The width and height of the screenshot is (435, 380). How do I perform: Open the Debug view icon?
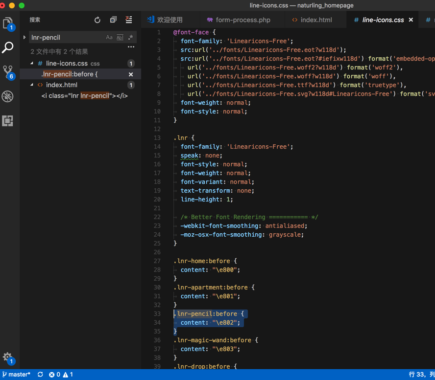click(x=8, y=96)
